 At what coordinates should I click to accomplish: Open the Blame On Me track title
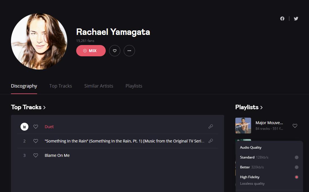57,155
